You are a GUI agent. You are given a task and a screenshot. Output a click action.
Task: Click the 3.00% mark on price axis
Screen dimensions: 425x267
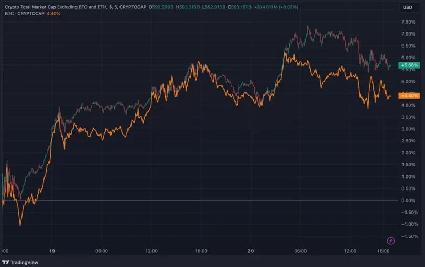pos(408,129)
